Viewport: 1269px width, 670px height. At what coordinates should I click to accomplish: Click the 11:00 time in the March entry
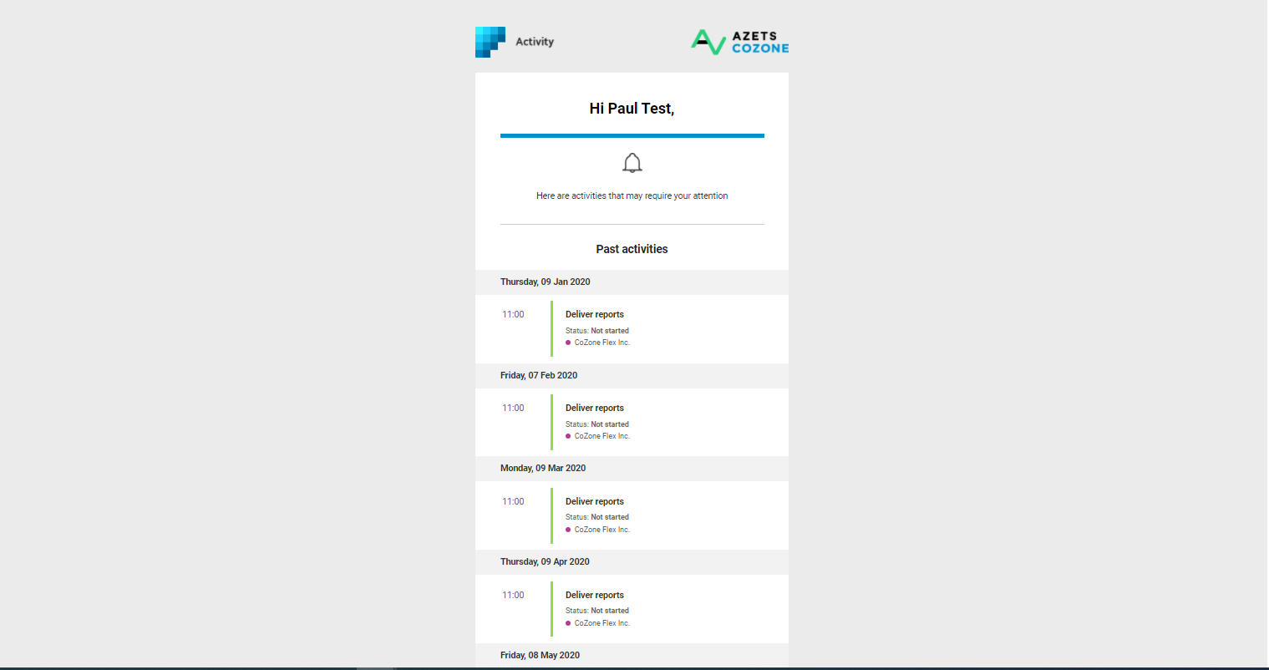tap(512, 501)
